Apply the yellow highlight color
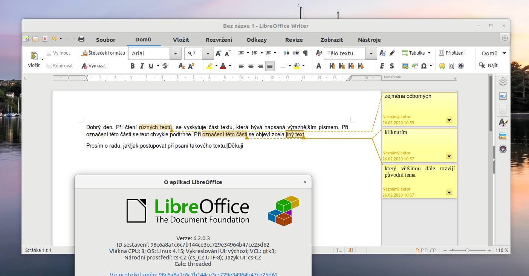This screenshot has width=529, height=276. pos(210,66)
